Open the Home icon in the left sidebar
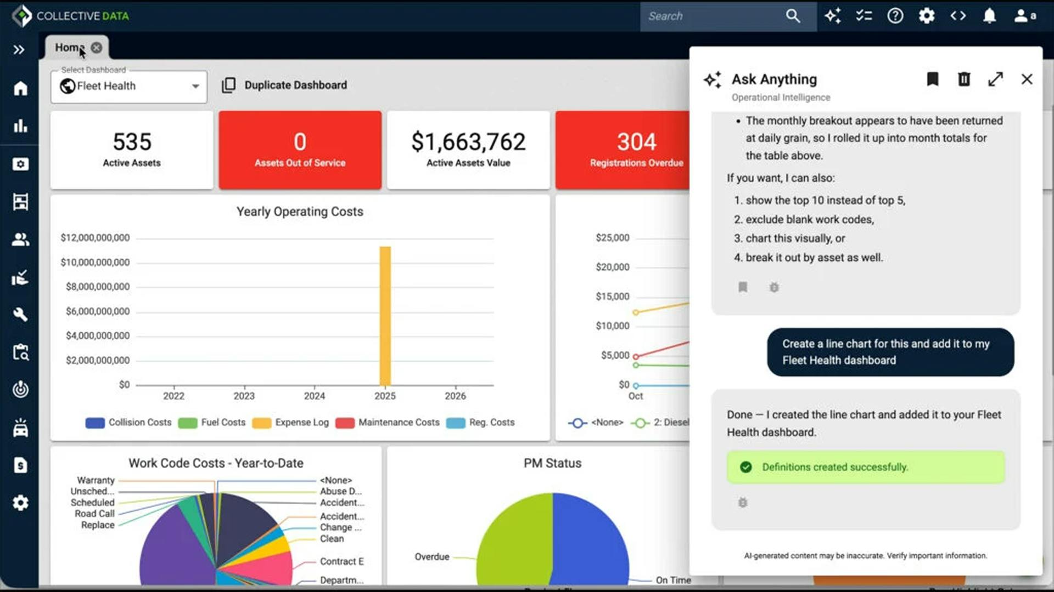Image resolution: width=1054 pixels, height=592 pixels. click(20, 88)
